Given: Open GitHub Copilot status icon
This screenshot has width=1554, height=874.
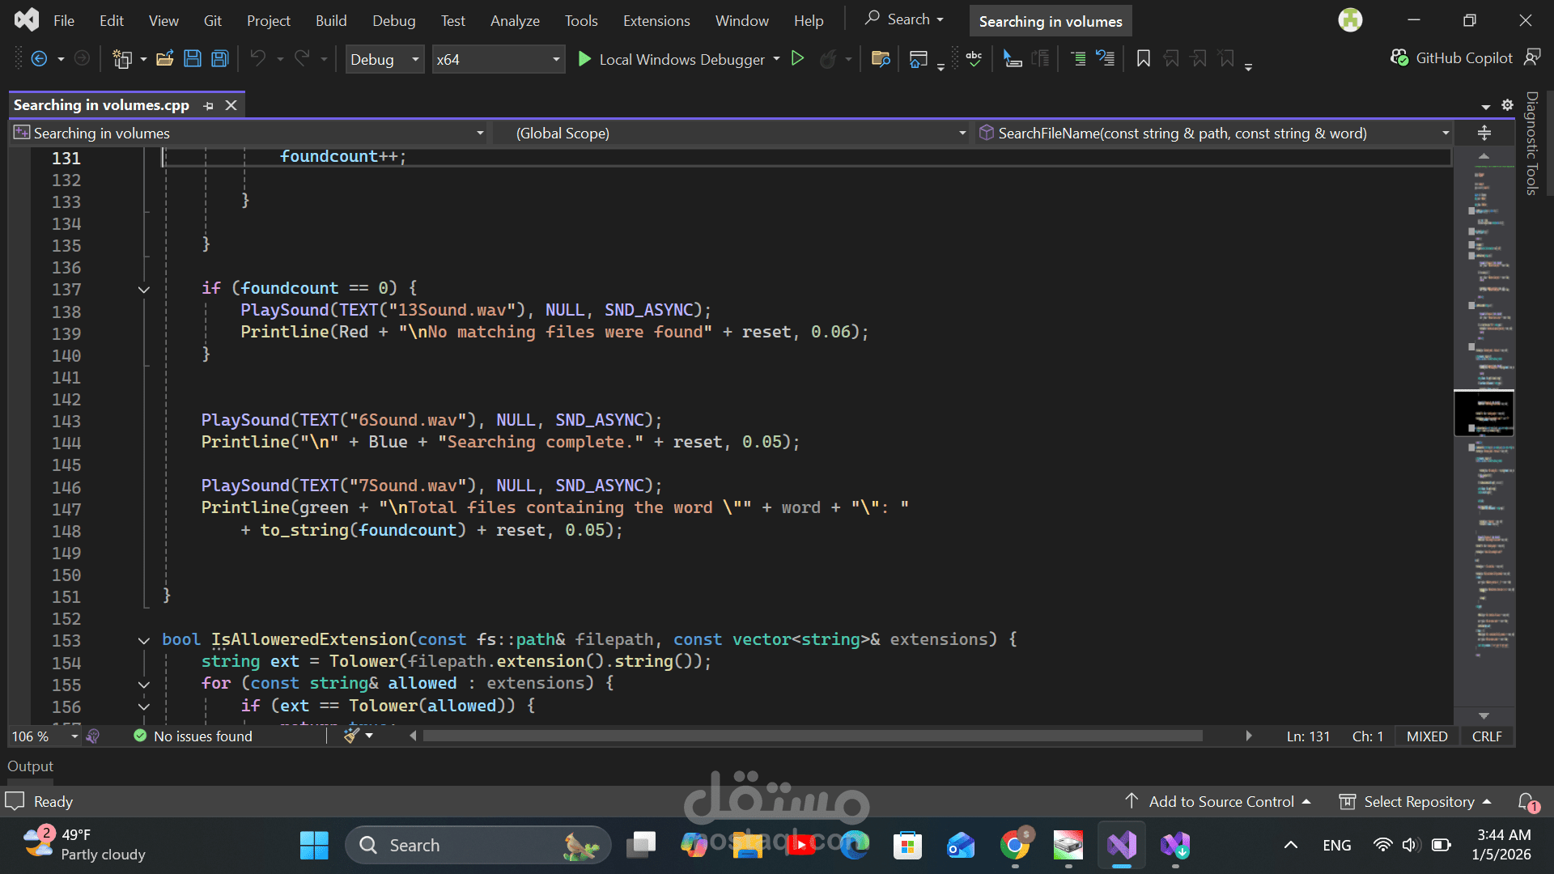Looking at the screenshot, I should [x=1399, y=58].
